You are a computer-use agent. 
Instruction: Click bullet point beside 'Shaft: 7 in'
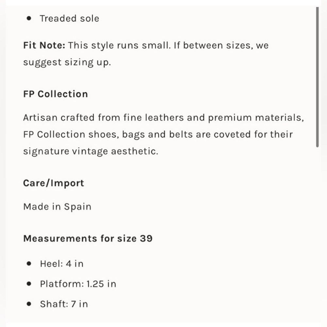[29, 304]
